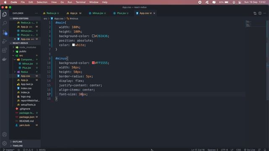Open Plus.jsx in the file tree
Image resolution: width=269 pixels, height=151 pixels.
tap(26, 68)
